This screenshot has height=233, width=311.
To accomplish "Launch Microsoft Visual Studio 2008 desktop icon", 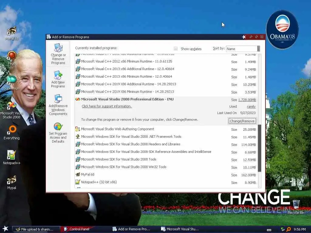I will (x=12, y=110).
